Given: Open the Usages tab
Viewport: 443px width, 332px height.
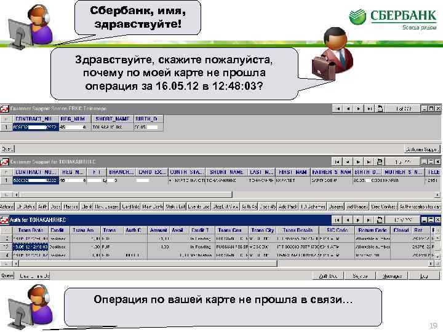Looking at the screenshot, I should (x=336, y=207).
